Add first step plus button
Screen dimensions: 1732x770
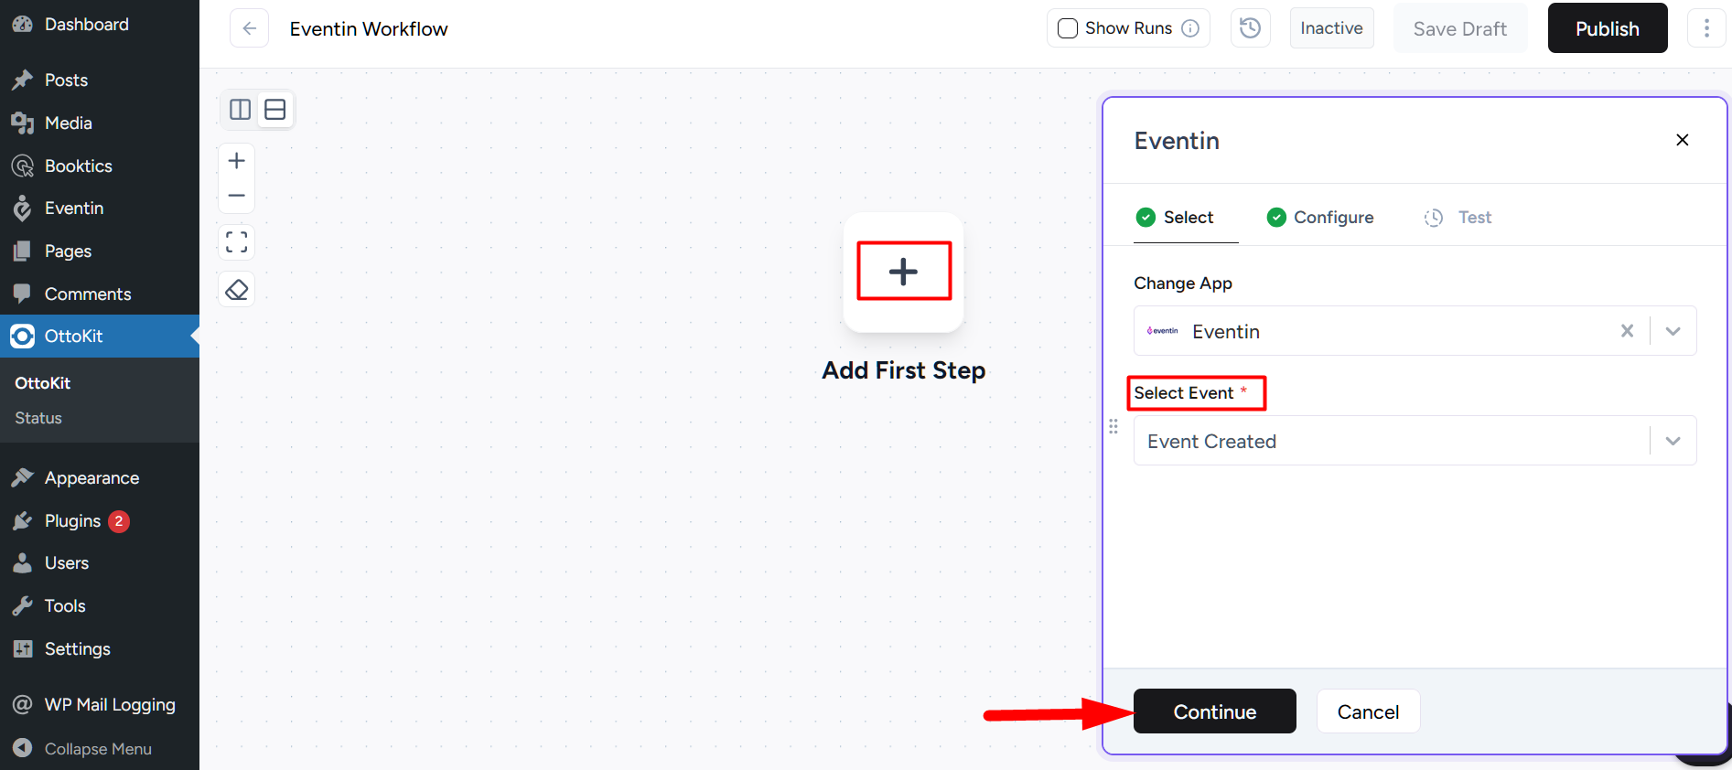(x=904, y=272)
